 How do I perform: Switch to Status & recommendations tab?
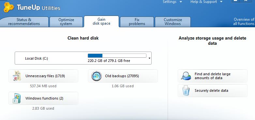(24, 22)
